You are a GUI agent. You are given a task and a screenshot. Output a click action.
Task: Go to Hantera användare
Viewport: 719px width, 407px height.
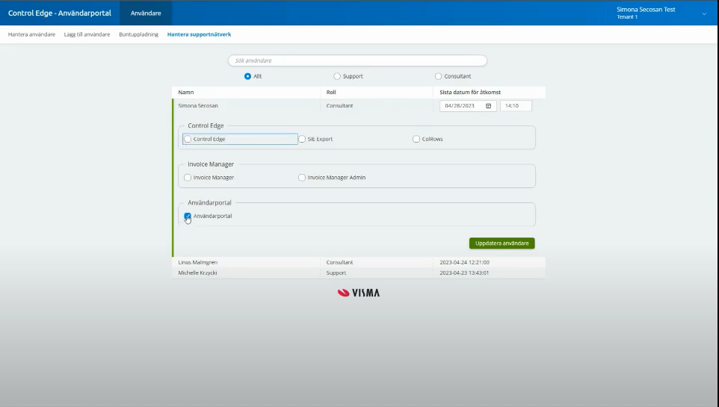[31, 34]
